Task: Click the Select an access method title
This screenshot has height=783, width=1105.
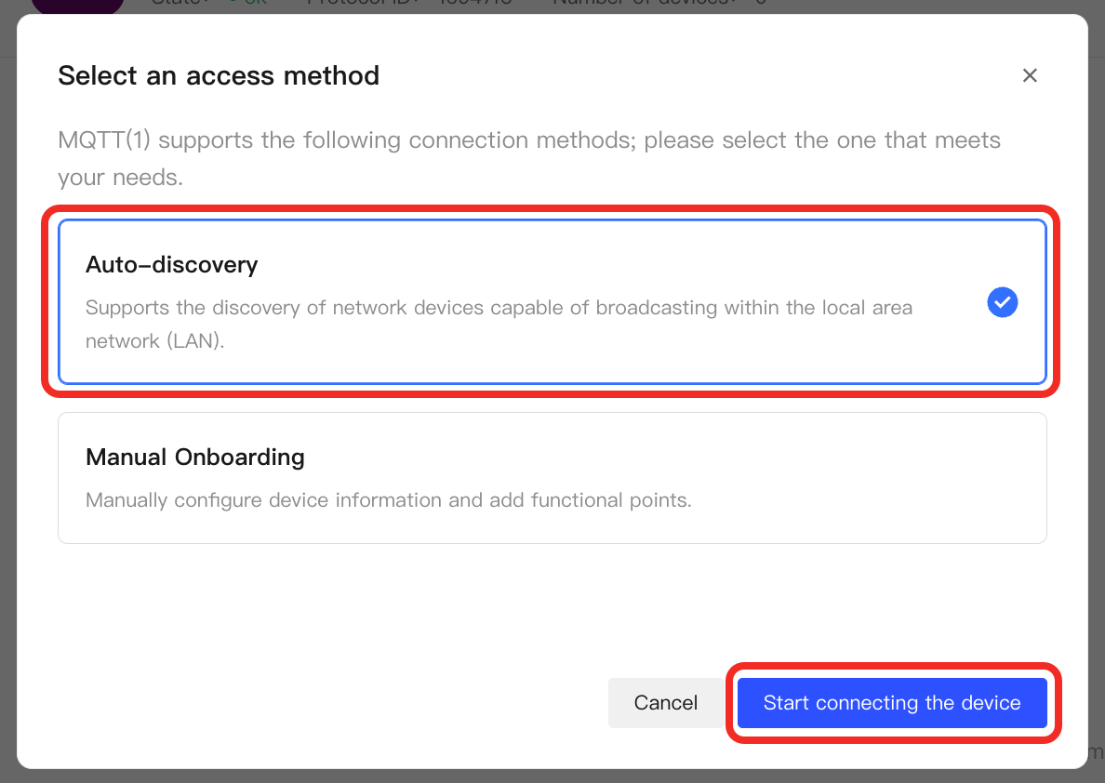Action: (x=219, y=75)
